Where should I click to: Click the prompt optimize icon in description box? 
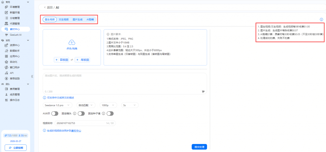[203, 91]
